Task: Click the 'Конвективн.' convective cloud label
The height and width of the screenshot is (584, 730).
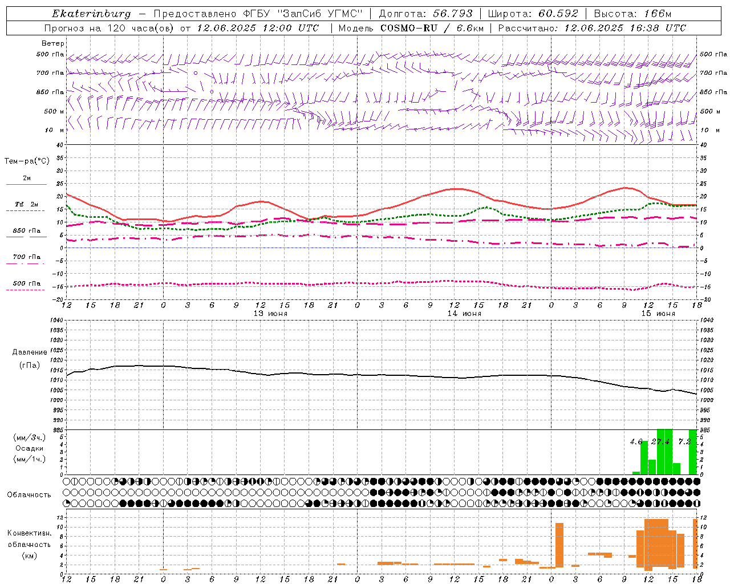Action: pyautogui.click(x=30, y=533)
